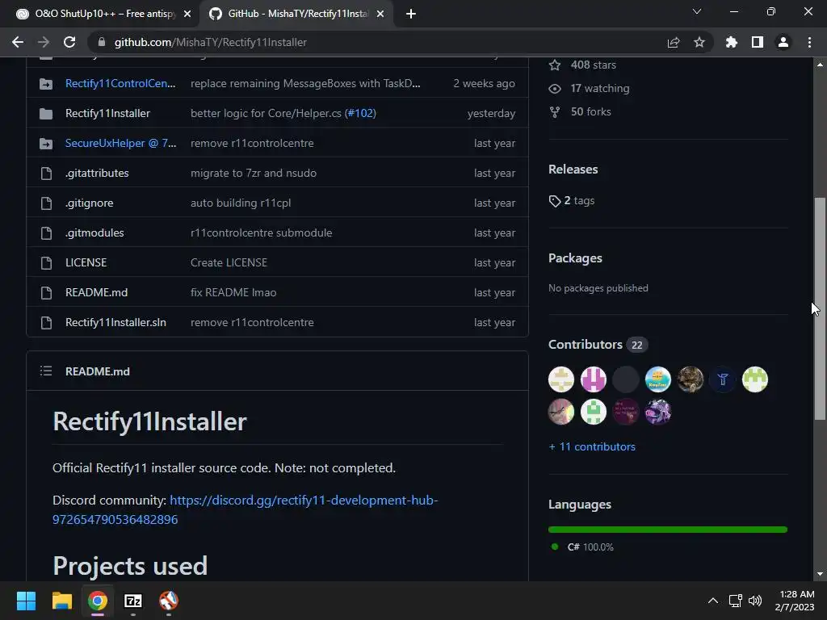Show the + 11 contributors link

pos(592,446)
